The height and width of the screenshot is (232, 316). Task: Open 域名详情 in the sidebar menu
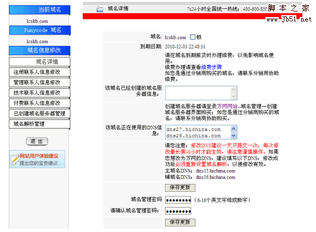pyautogui.click(x=40, y=62)
